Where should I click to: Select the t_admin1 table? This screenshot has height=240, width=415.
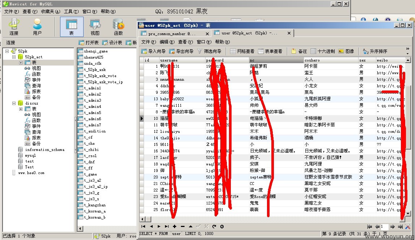tap(92, 88)
